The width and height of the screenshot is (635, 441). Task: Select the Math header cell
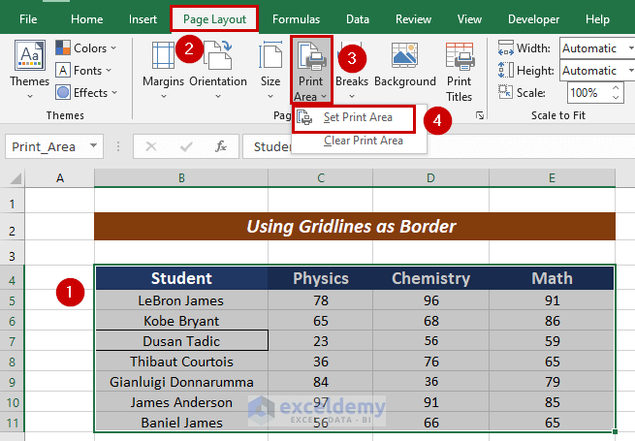[x=552, y=278]
